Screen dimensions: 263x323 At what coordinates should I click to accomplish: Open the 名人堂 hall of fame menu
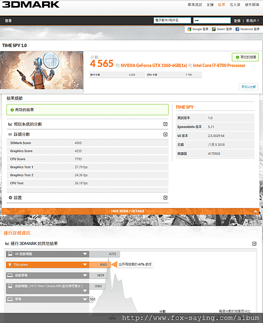point(235,5)
